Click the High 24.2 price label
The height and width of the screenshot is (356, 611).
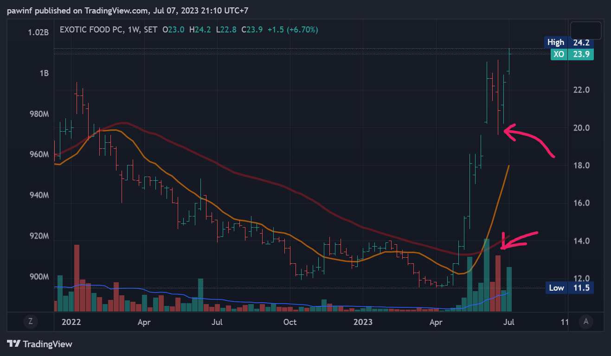pyautogui.click(x=568, y=43)
